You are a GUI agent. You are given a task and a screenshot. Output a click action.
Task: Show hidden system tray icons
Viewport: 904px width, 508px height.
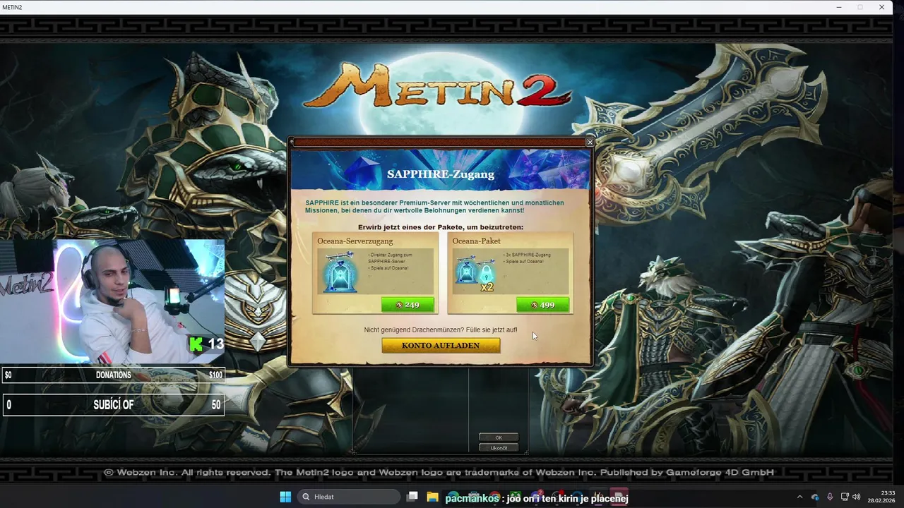(x=799, y=497)
